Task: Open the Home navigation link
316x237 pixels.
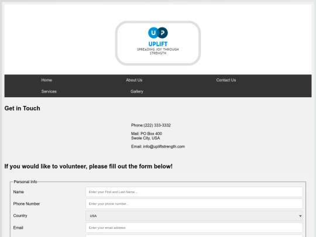Action: (47, 80)
